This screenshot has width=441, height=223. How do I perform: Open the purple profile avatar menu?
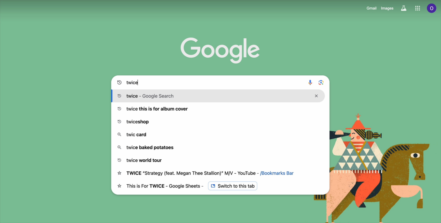pos(432,8)
